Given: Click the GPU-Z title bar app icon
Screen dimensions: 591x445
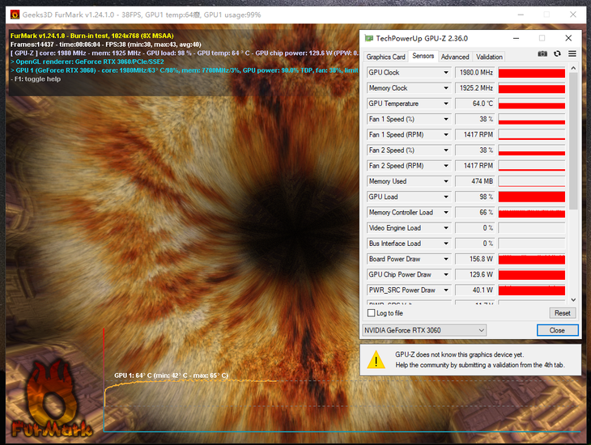Looking at the screenshot, I should coord(369,39).
